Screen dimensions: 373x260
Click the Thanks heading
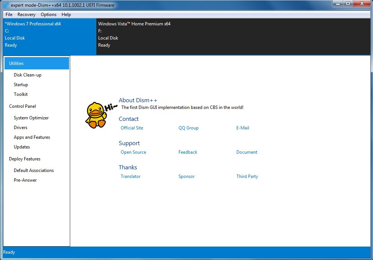pos(128,167)
